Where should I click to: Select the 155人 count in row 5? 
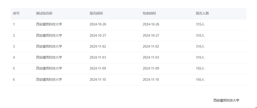coord(200,68)
